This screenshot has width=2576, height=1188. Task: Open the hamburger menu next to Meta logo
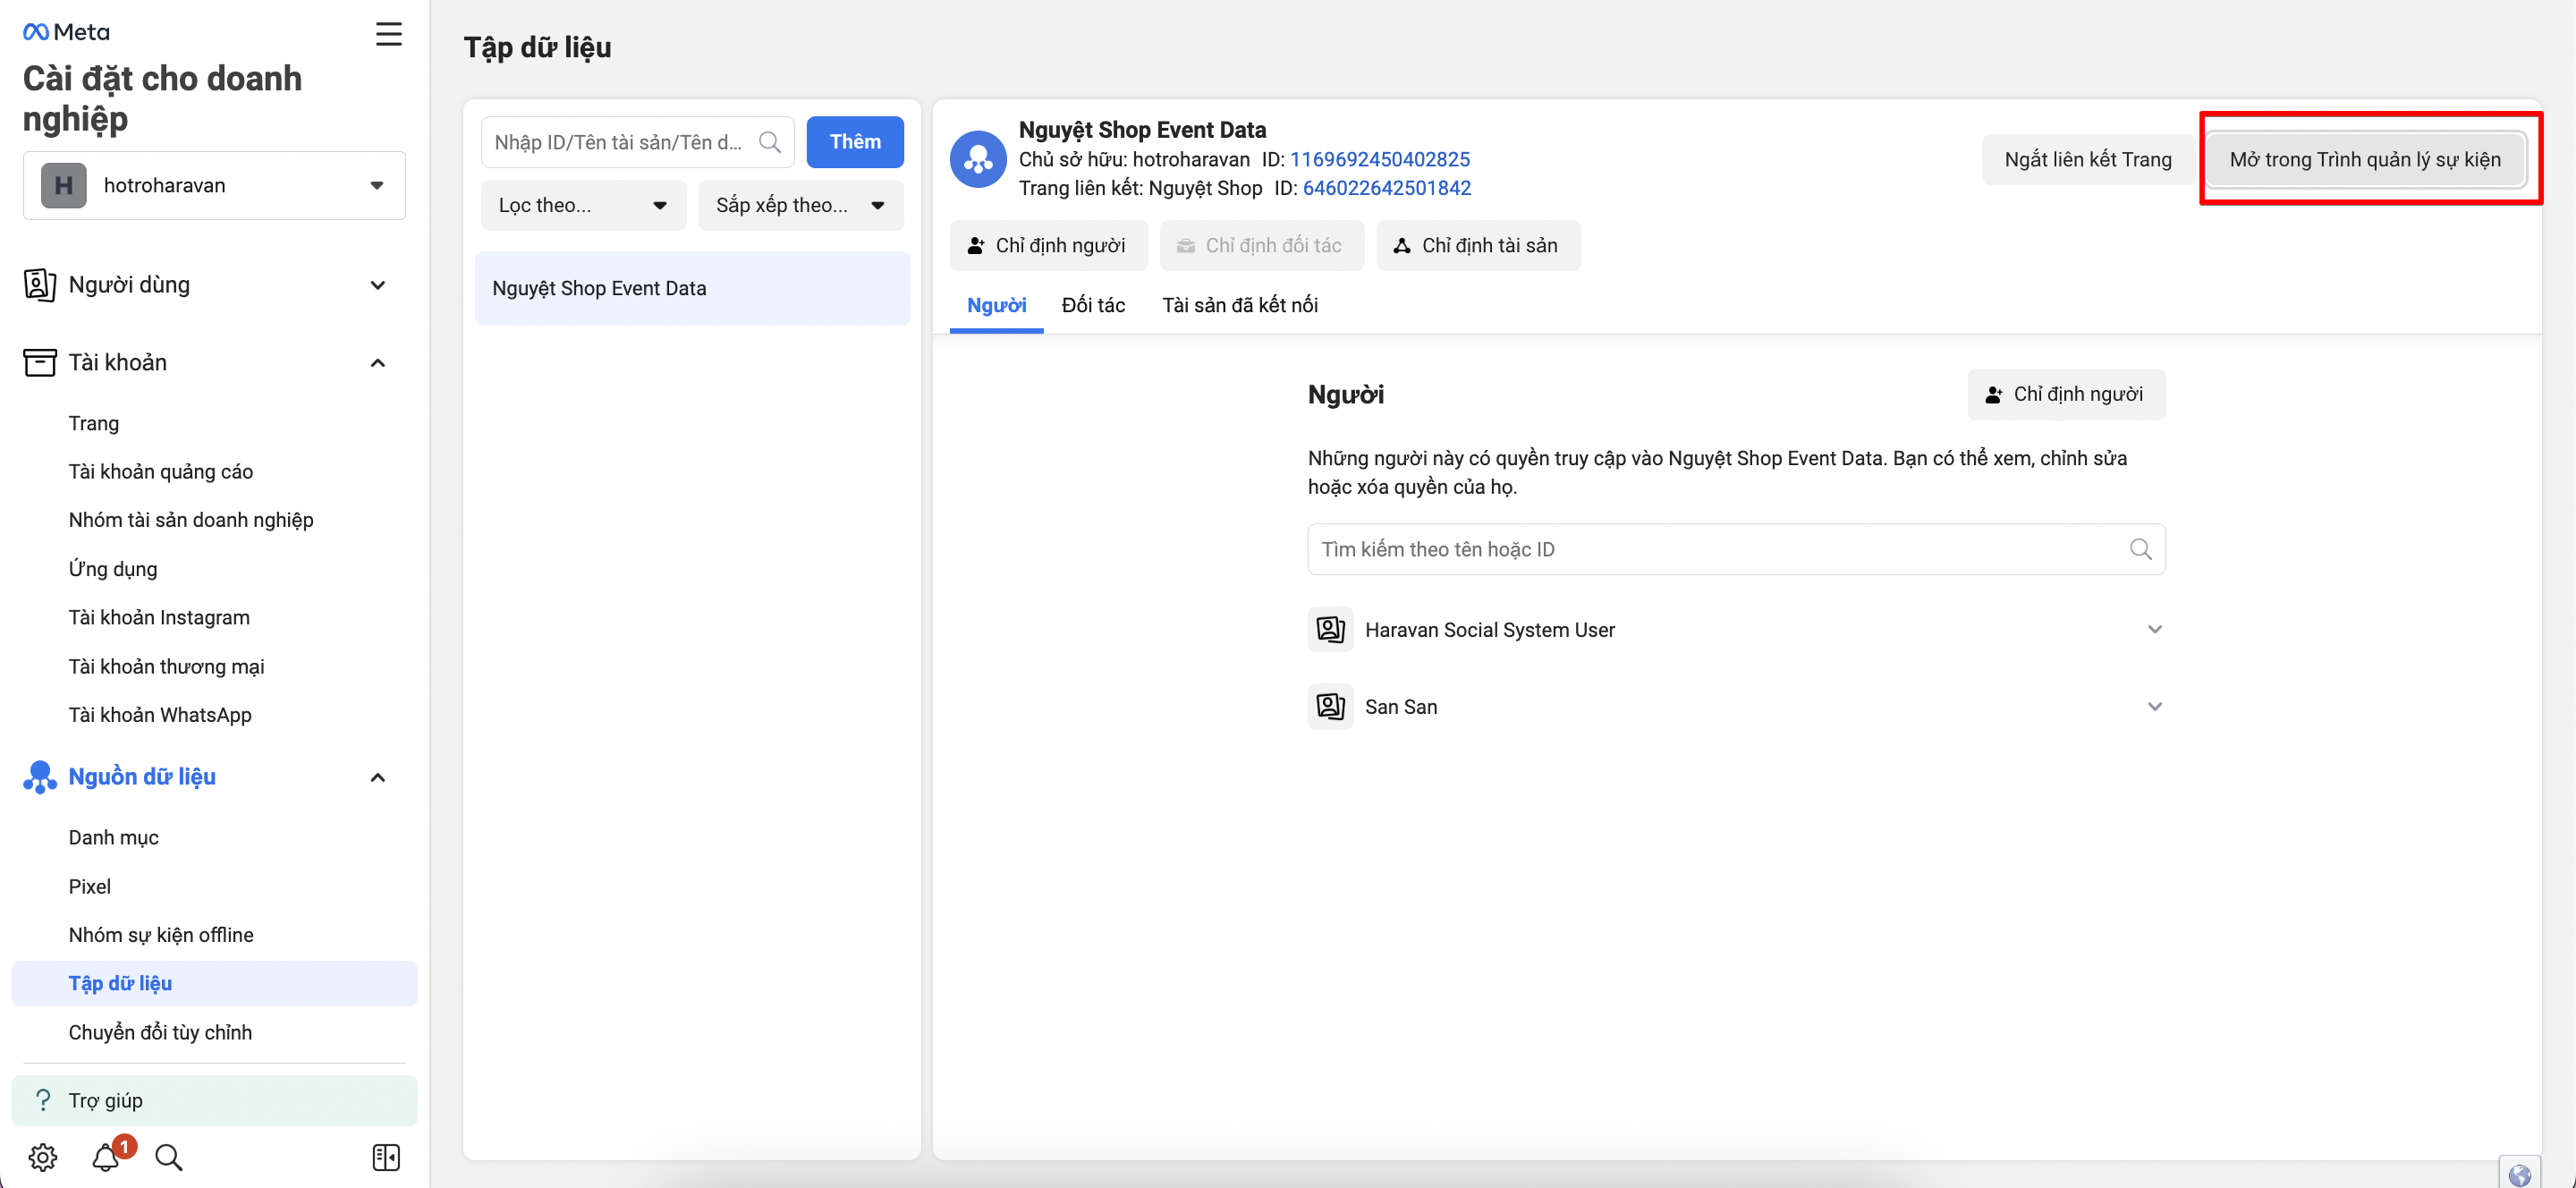pos(389,34)
